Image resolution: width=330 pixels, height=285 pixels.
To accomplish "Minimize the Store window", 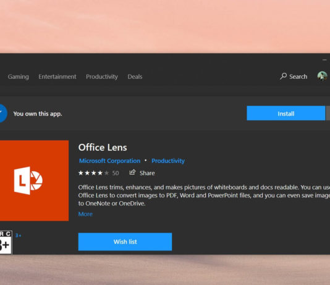I will tap(324, 60).
